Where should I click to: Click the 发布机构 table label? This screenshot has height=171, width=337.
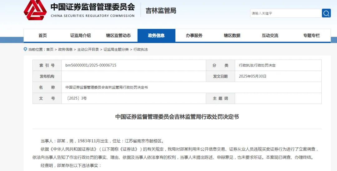47,76
